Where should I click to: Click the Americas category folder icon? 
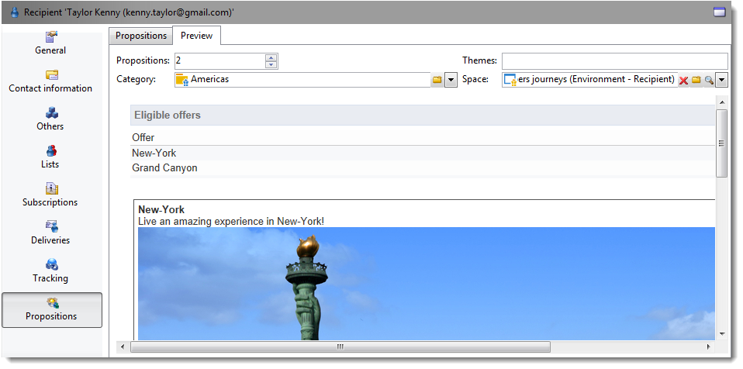pos(182,80)
